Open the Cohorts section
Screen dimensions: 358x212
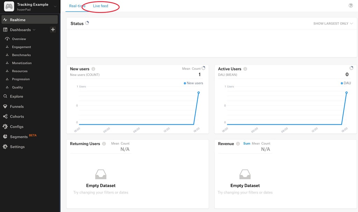[17, 117]
